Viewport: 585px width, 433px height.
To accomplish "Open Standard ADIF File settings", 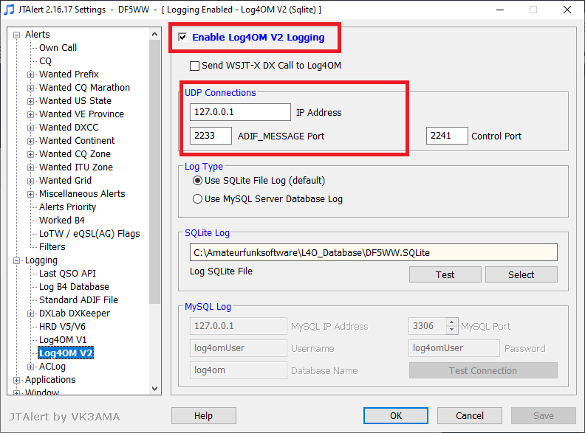I will (78, 300).
